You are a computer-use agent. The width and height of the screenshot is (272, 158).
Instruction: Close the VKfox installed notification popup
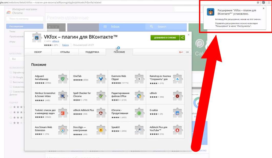tap(264, 8)
